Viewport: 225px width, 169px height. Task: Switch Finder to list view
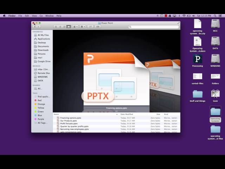pos(60,27)
